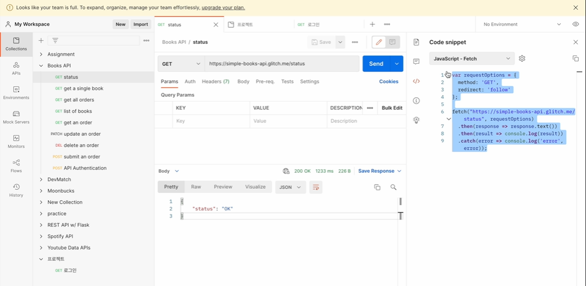Toggle line wrap in response viewer

(316, 187)
